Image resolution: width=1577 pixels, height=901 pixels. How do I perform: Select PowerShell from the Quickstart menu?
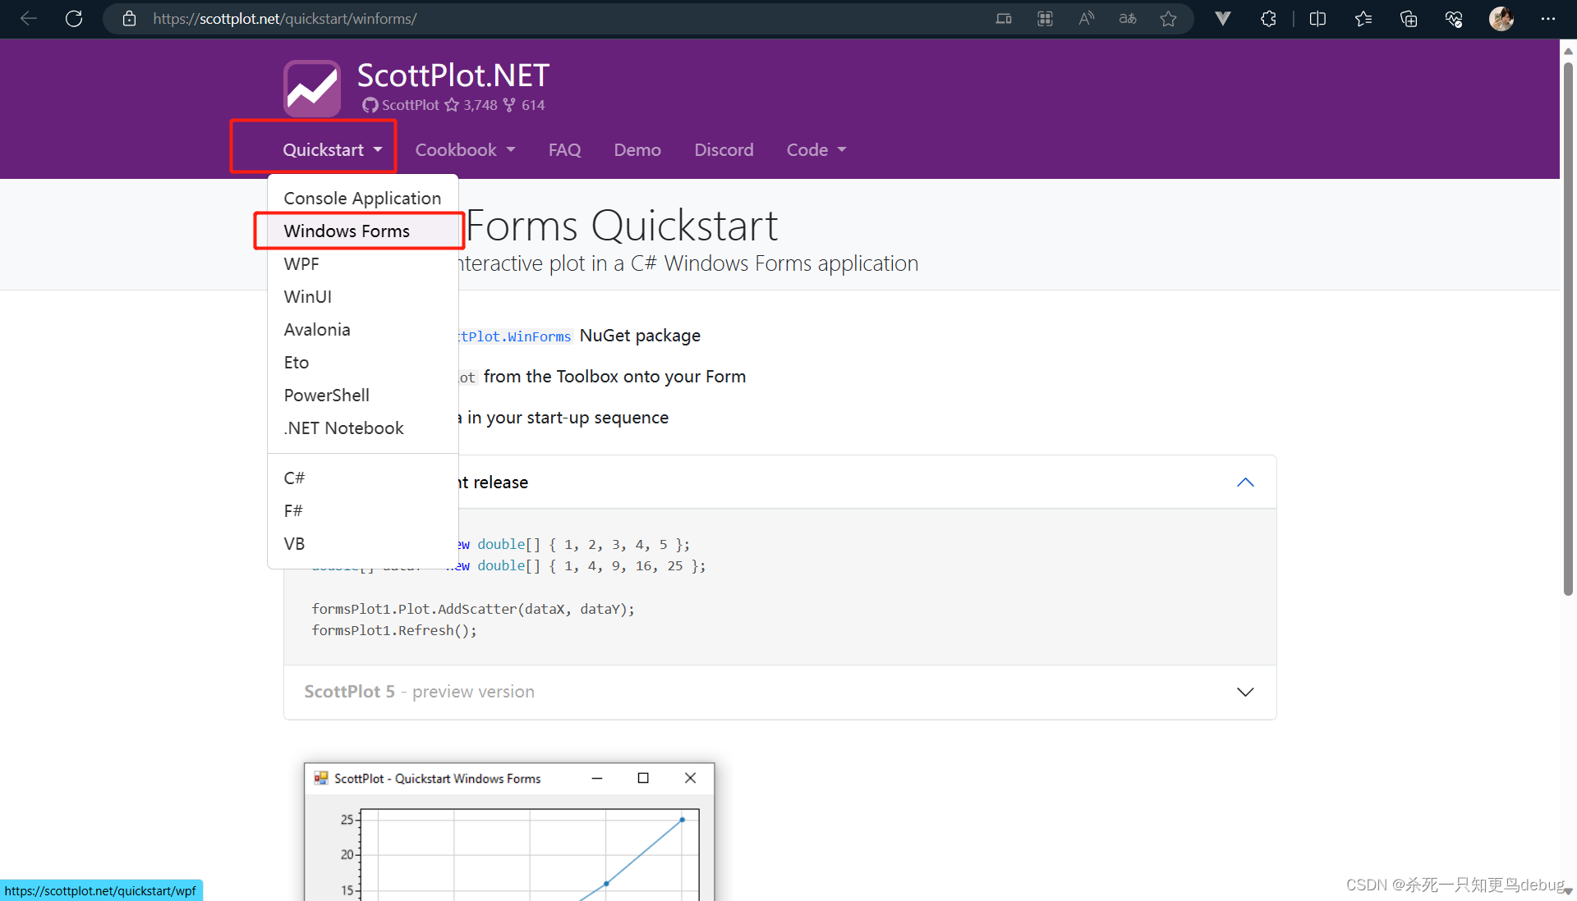click(362, 395)
